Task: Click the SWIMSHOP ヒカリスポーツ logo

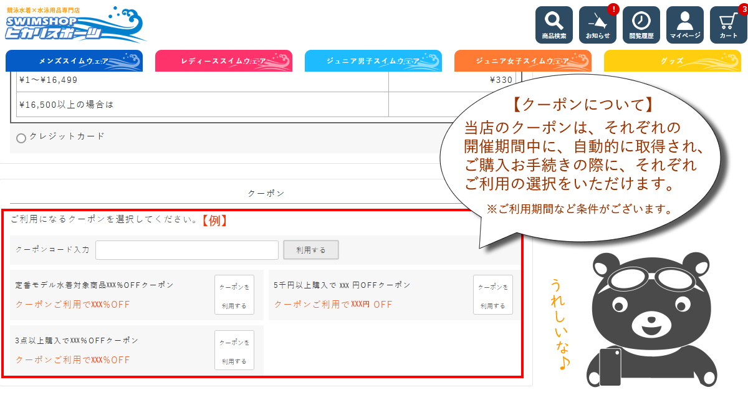Action: 75,24
